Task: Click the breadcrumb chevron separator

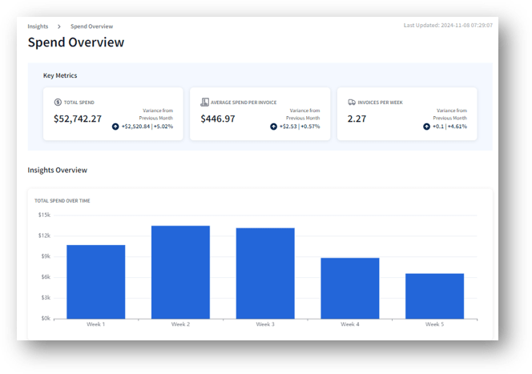Action: click(x=58, y=26)
